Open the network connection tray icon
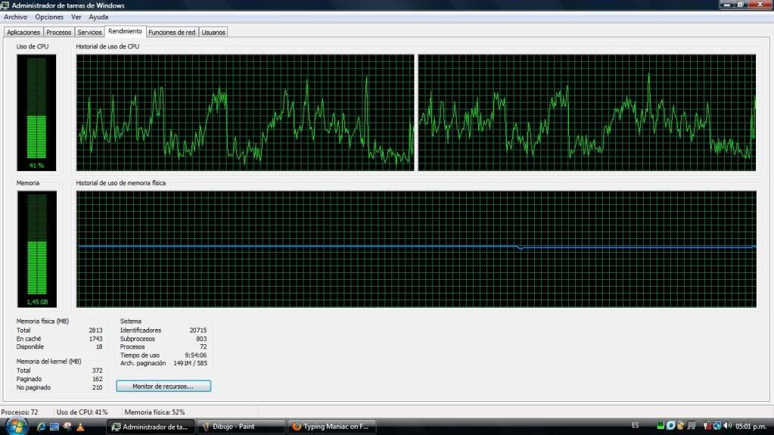Image resolution: width=774 pixels, height=435 pixels. pyautogui.click(x=716, y=426)
